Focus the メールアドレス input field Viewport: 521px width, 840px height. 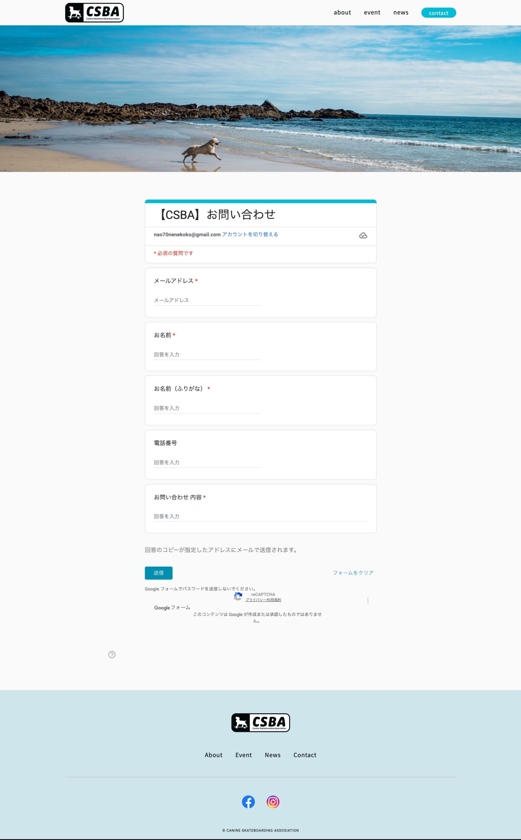pyautogui.click(x=207, y=300)
